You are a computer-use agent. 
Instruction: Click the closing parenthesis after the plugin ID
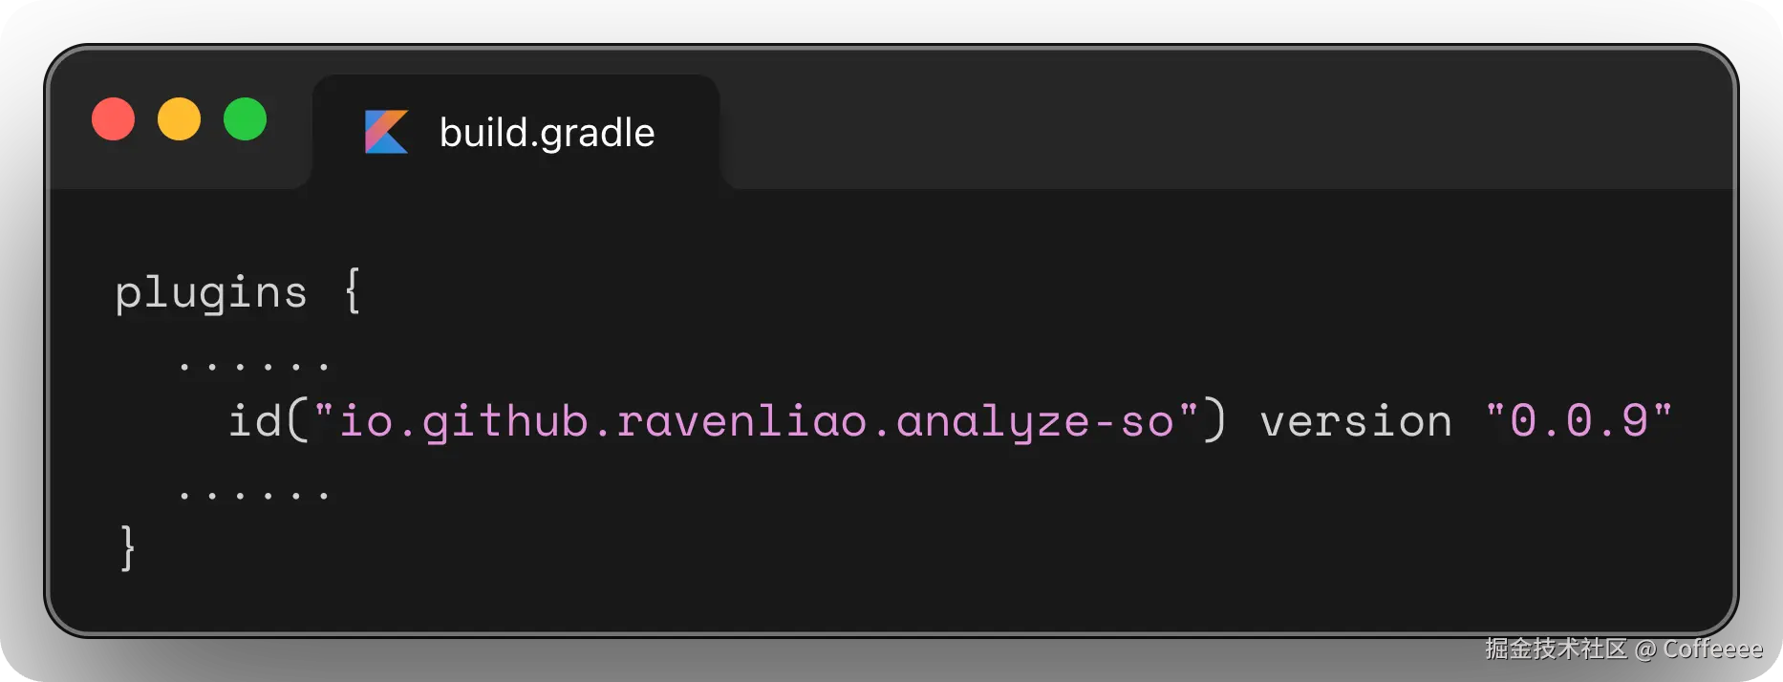[1214, 420]
